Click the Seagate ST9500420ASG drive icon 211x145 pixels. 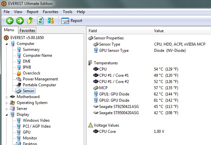(96, 113)
